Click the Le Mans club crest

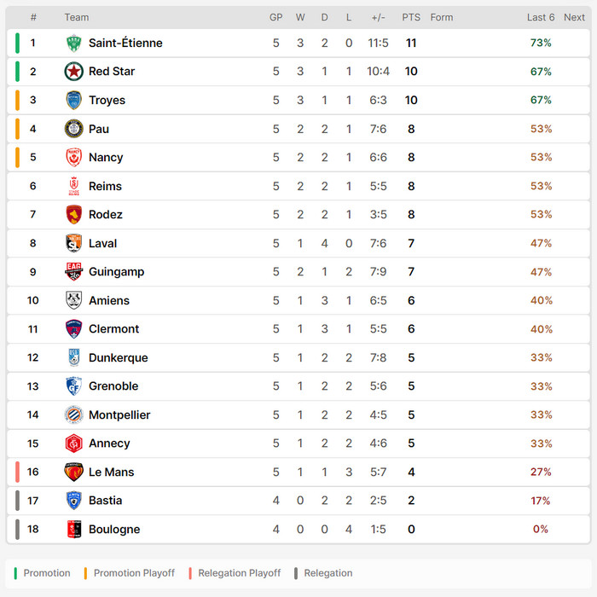click(x=74, y=472)
